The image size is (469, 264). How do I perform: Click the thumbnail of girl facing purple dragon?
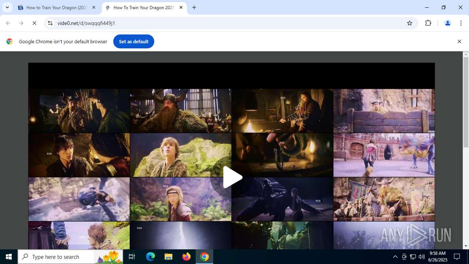click(x=384, y=155)
